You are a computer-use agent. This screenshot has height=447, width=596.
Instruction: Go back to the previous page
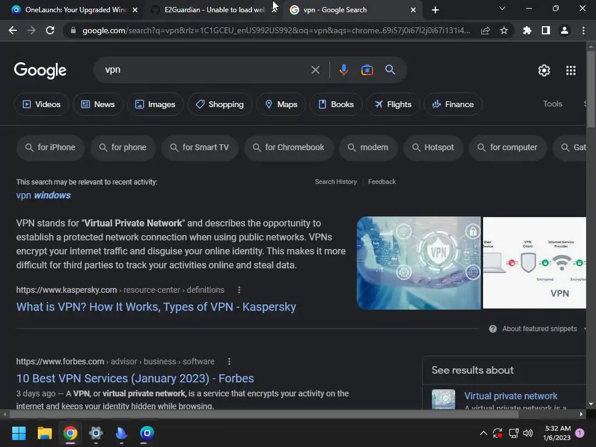13,30
